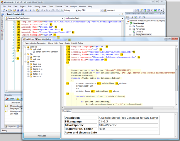The image size is (180, 141).
Task: Collapse the ClassLibrary1 project node
Action: [x=127, y=23]
